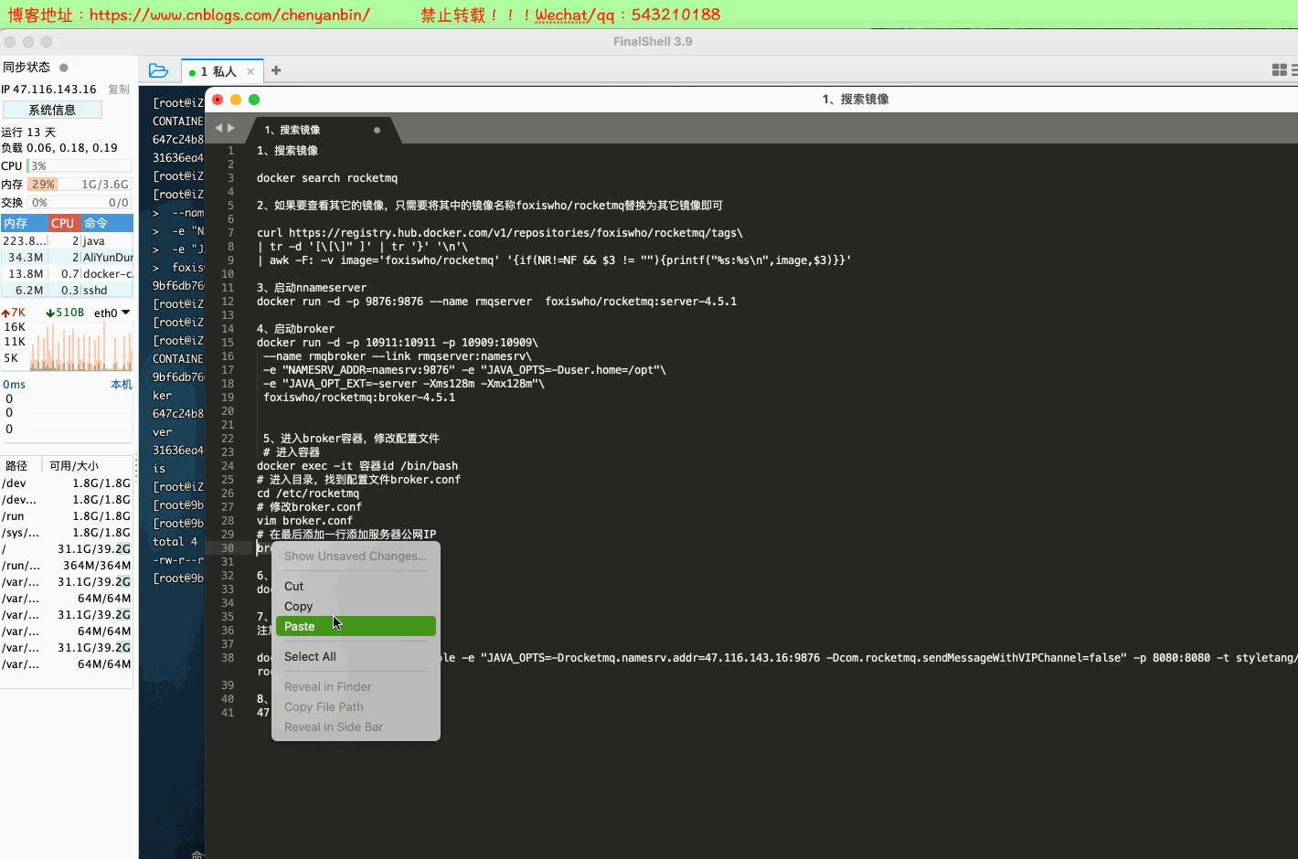Select the /run disk row
This screenshot has height=859, width=1298.
coord(67,516)
